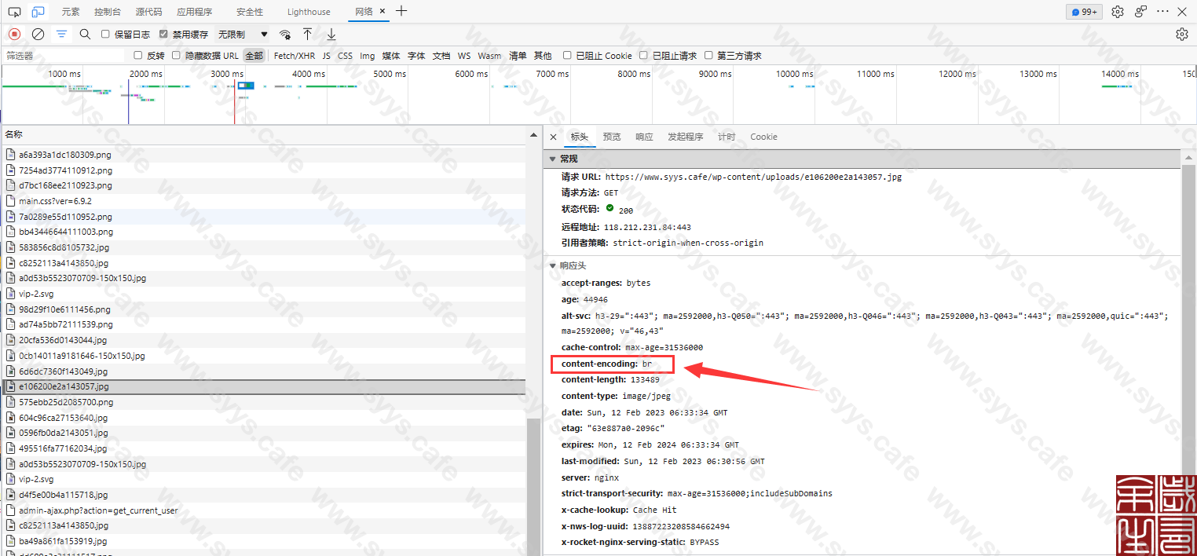This screenshot has width=1197, height=556.
Task: Select the 响应 details tab
Action: (644, 137)
